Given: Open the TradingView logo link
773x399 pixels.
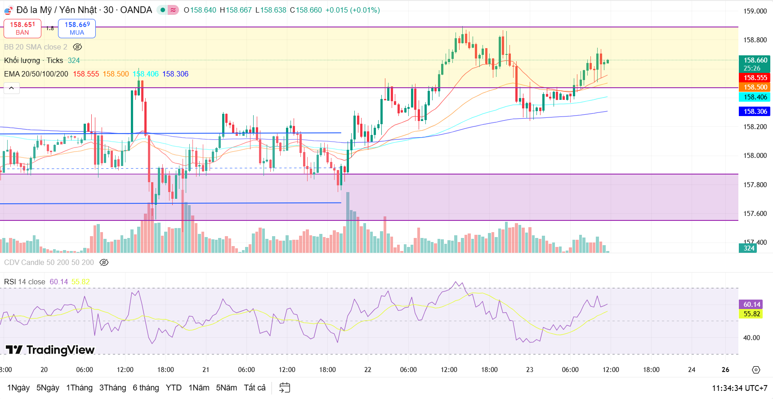Looking at the screenshot, I should (x=50, y=350).
